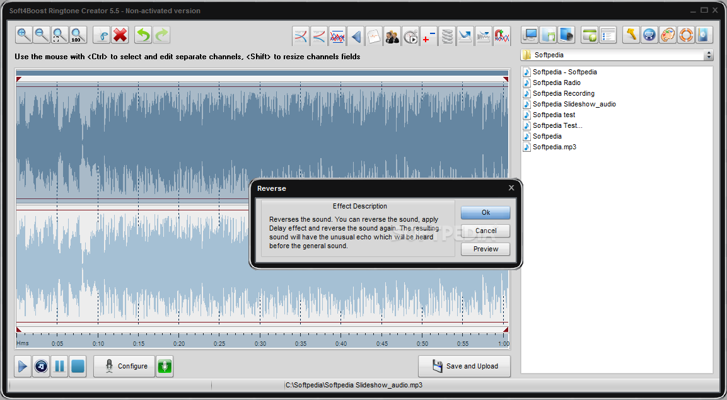The width and height of the screenshot is (727, 400).
Task: Zoom to selection with the dashed-box magnifier
Action: pos(60,35)
